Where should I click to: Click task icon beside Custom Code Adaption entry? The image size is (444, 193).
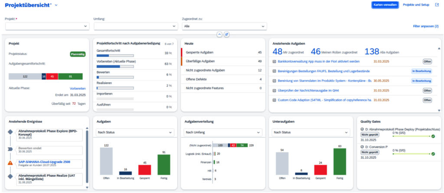274,100
